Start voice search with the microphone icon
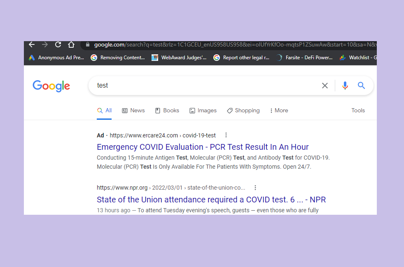 (x=345, y=86)
